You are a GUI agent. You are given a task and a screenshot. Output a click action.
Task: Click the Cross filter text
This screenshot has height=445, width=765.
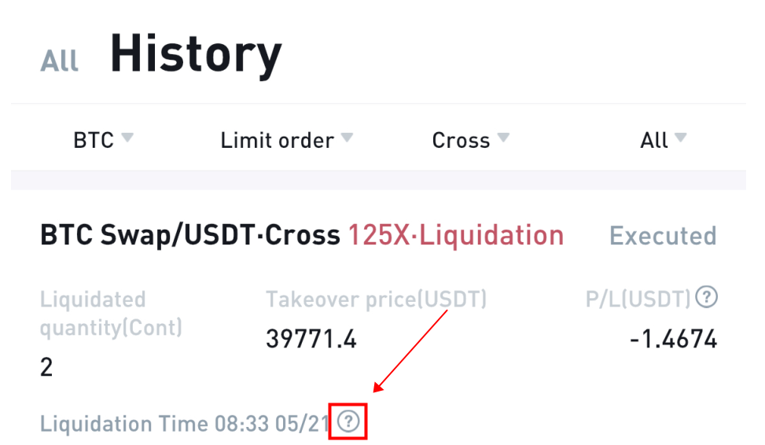[461, 141]
